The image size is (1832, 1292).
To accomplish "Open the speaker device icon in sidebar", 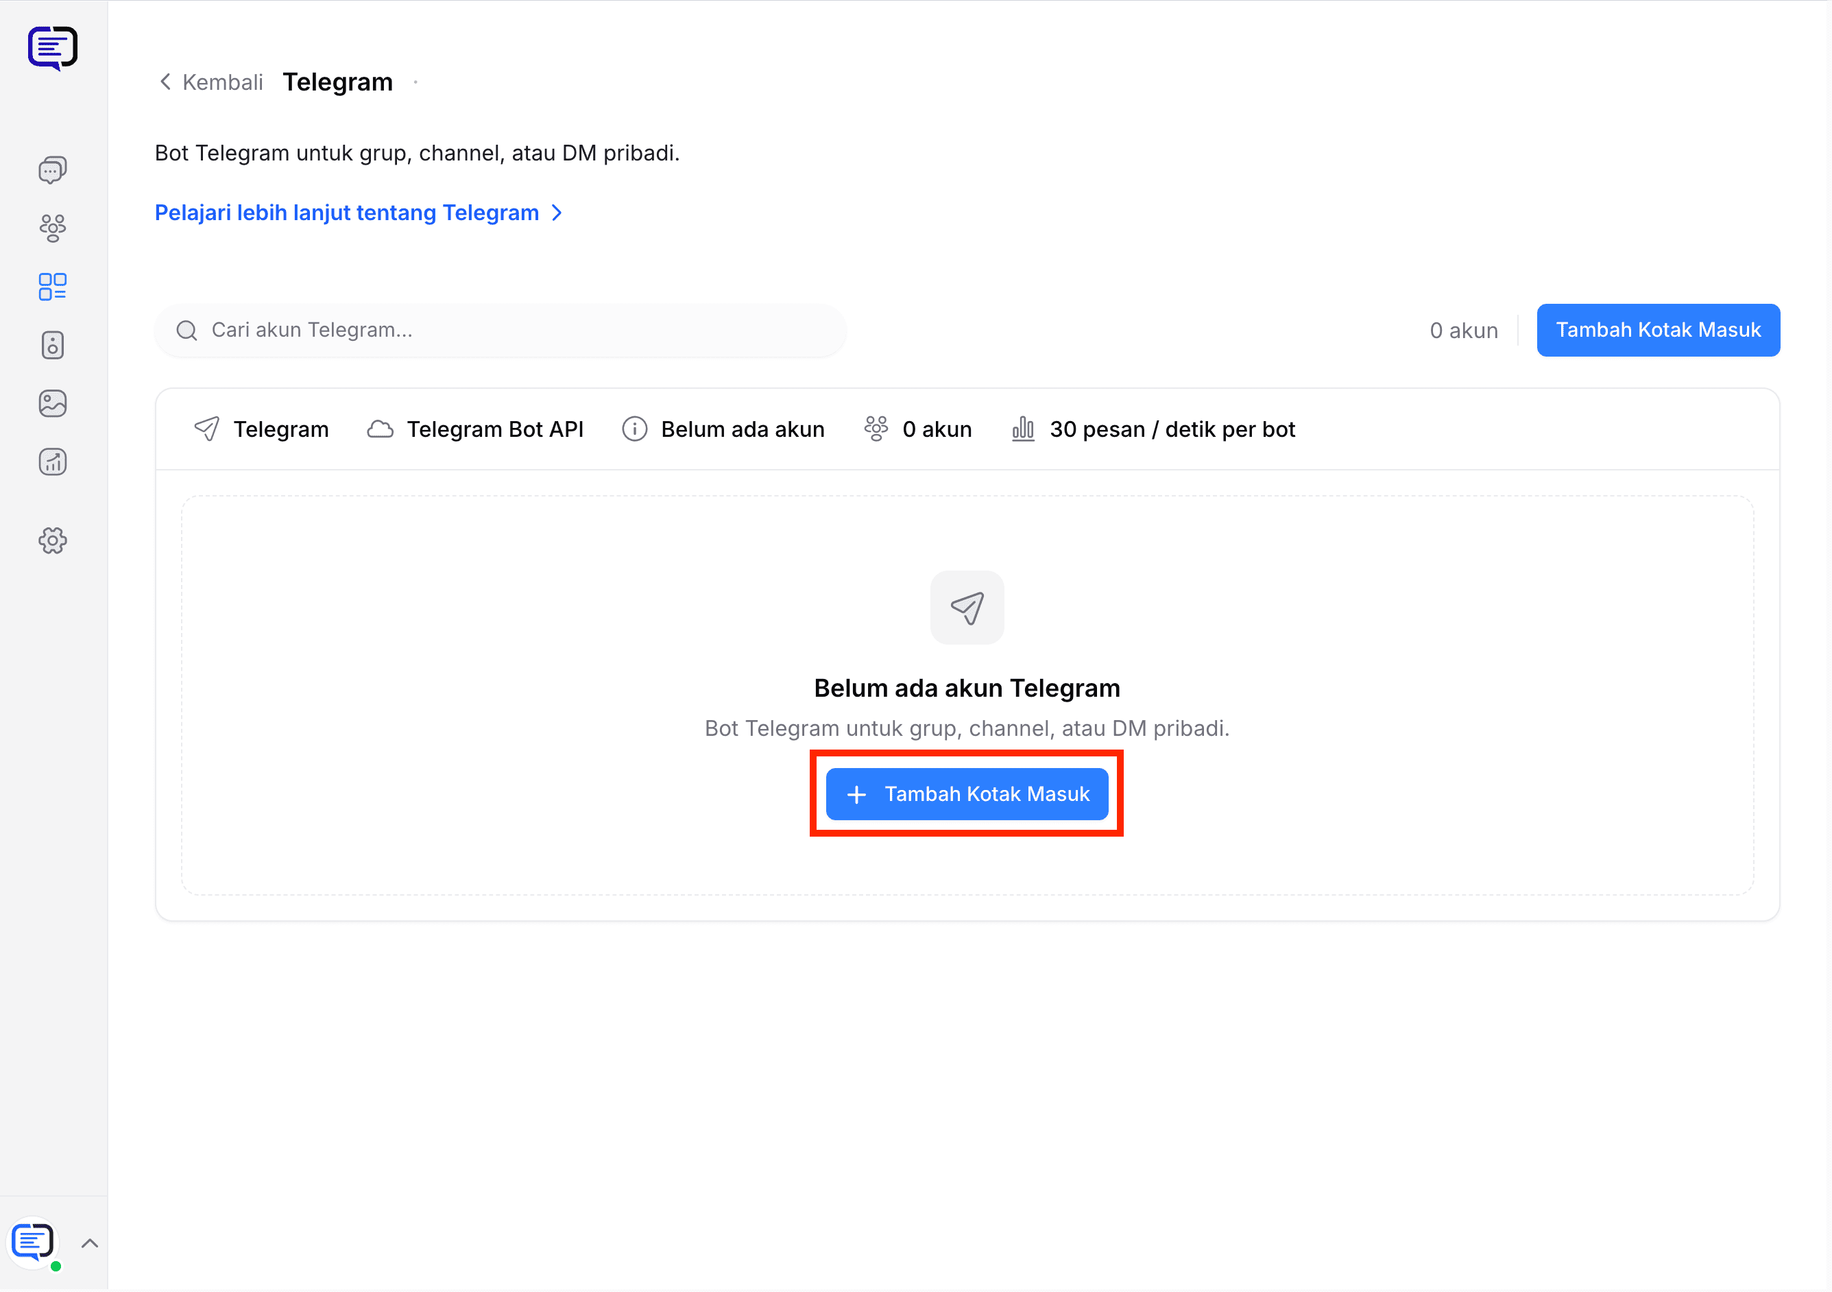I will click(53, 346).
